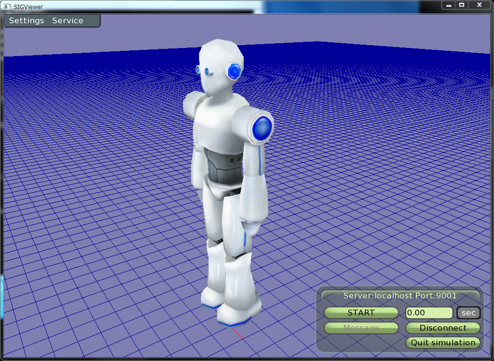Click the Server:localhost Port:9001 label

(x=399, y=295)
